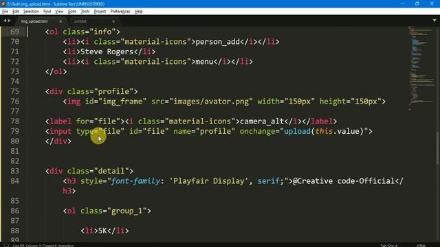Click line number 69 in gutter
The width and height of the screenshot is (440, 247).
[x=14, y=32]
